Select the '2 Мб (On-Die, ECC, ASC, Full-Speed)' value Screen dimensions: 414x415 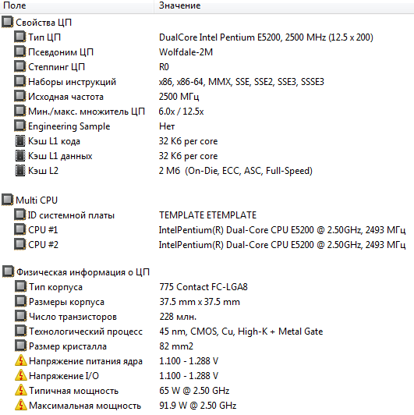click(235, 171)
